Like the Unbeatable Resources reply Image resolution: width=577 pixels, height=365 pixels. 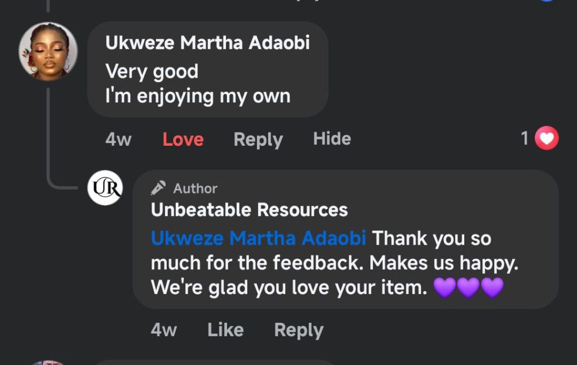[x=225, y=330]
